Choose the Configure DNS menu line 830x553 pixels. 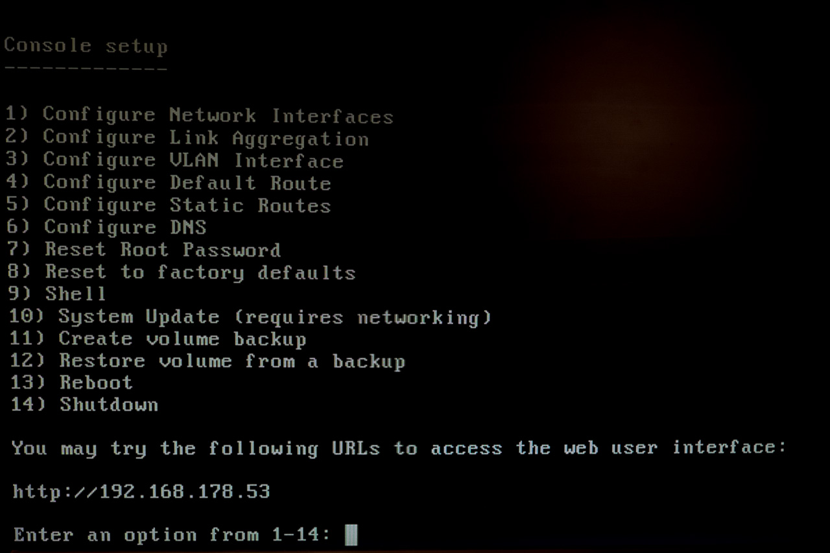(106, 227)
